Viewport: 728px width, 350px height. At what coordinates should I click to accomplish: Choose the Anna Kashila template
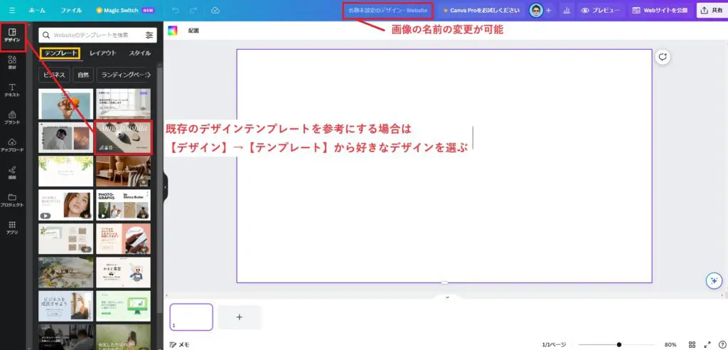[x=123, y=137]
